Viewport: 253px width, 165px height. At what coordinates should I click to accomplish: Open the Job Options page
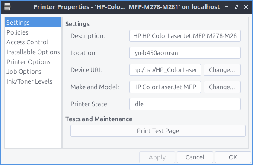tap(33, 72)
